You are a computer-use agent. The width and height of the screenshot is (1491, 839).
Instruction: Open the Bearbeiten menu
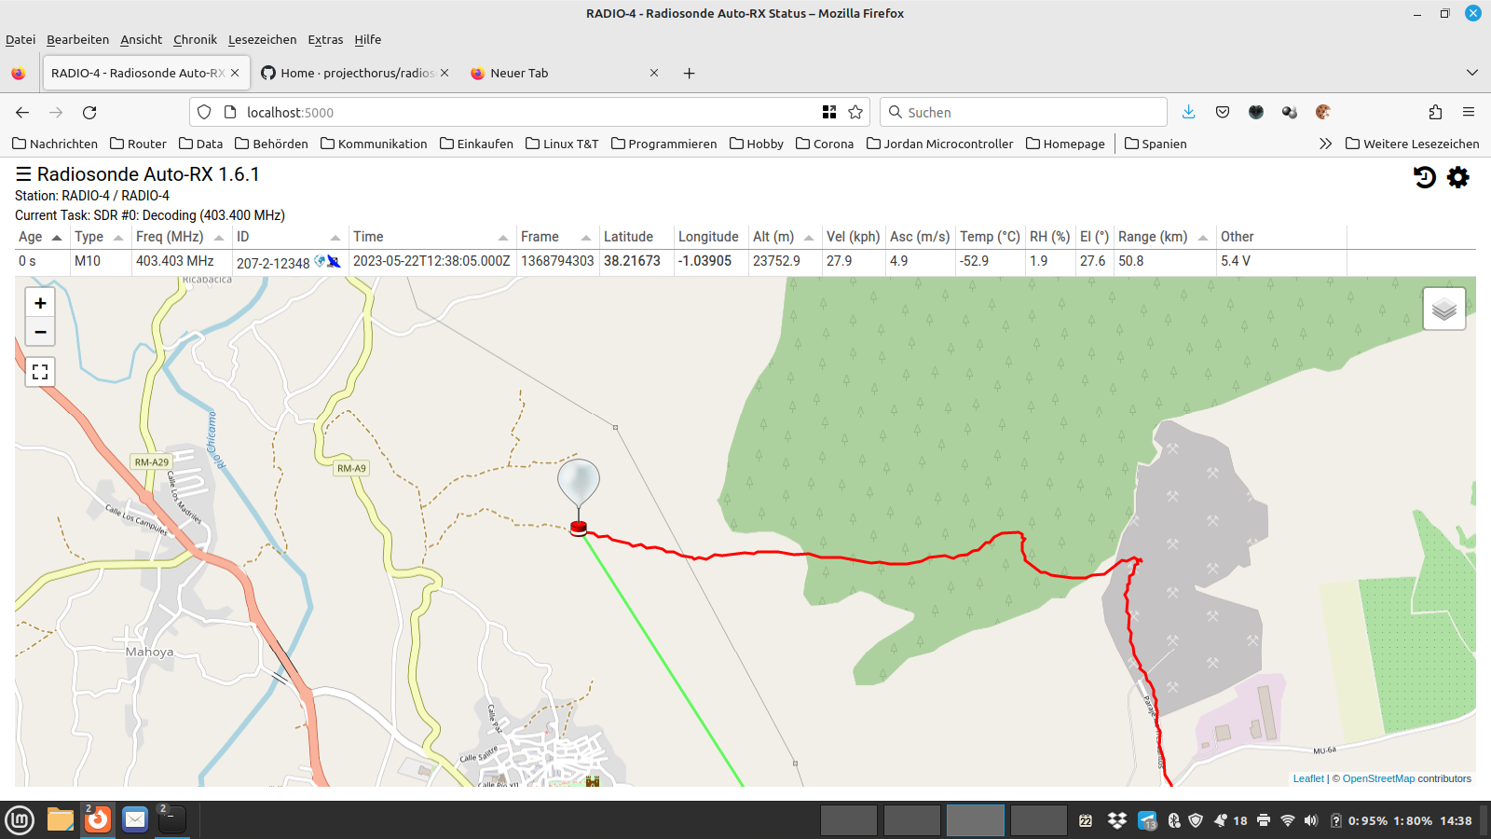[x=77, y=39]
